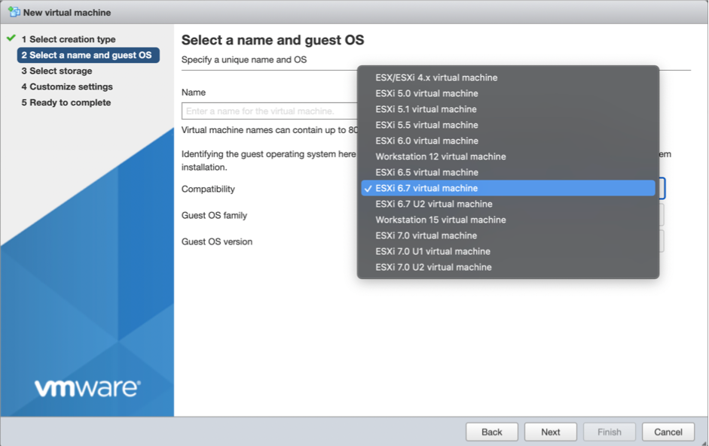Click the Next button
The image size is (709, 446).
551,432
